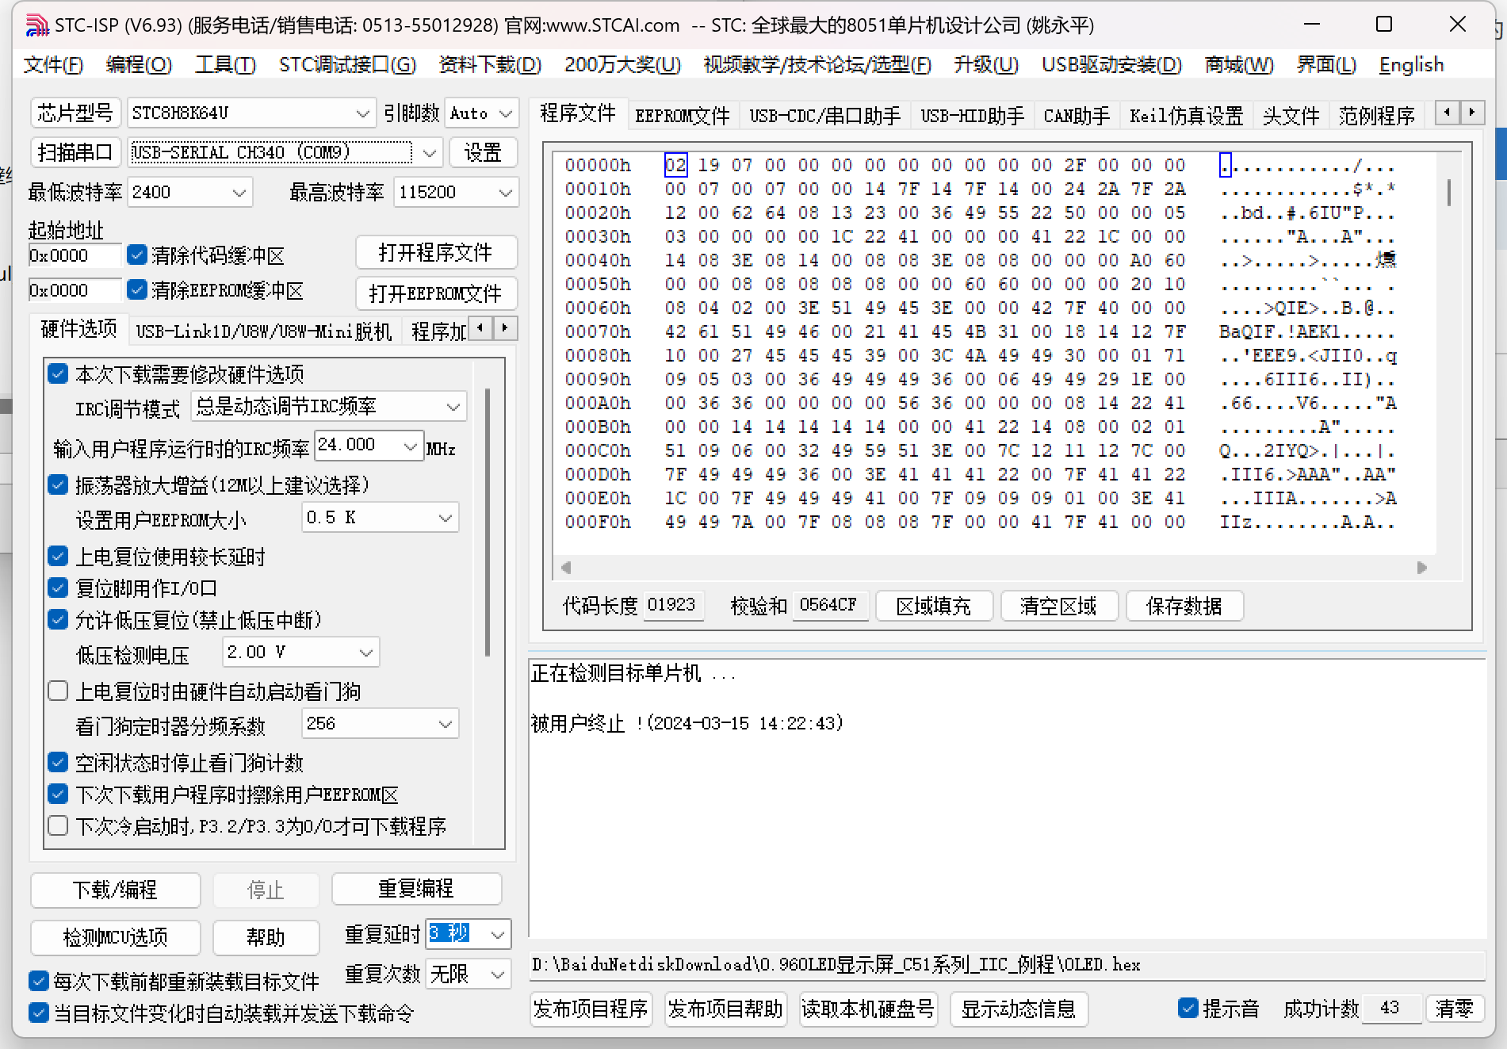
Task: Open the 工具(T) menu
Action: [226, 64]
